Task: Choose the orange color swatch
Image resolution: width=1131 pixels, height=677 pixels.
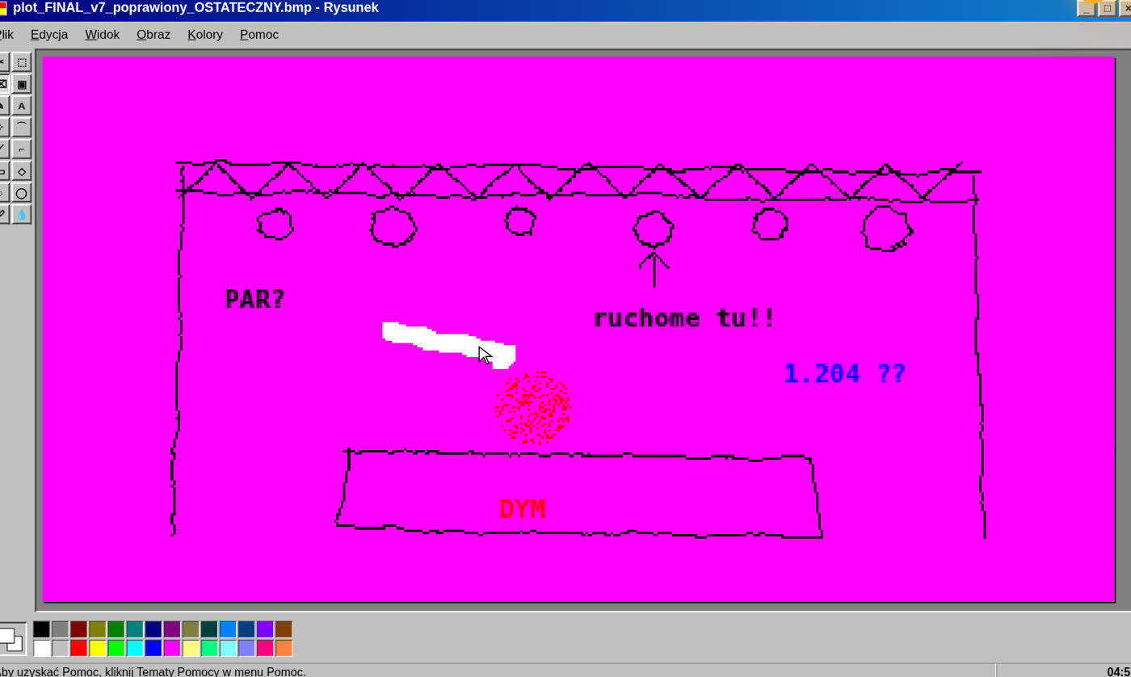Action: point(284,648)
